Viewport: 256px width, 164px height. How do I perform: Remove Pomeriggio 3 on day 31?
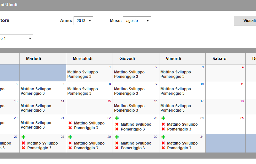click(x=163, y=148)
